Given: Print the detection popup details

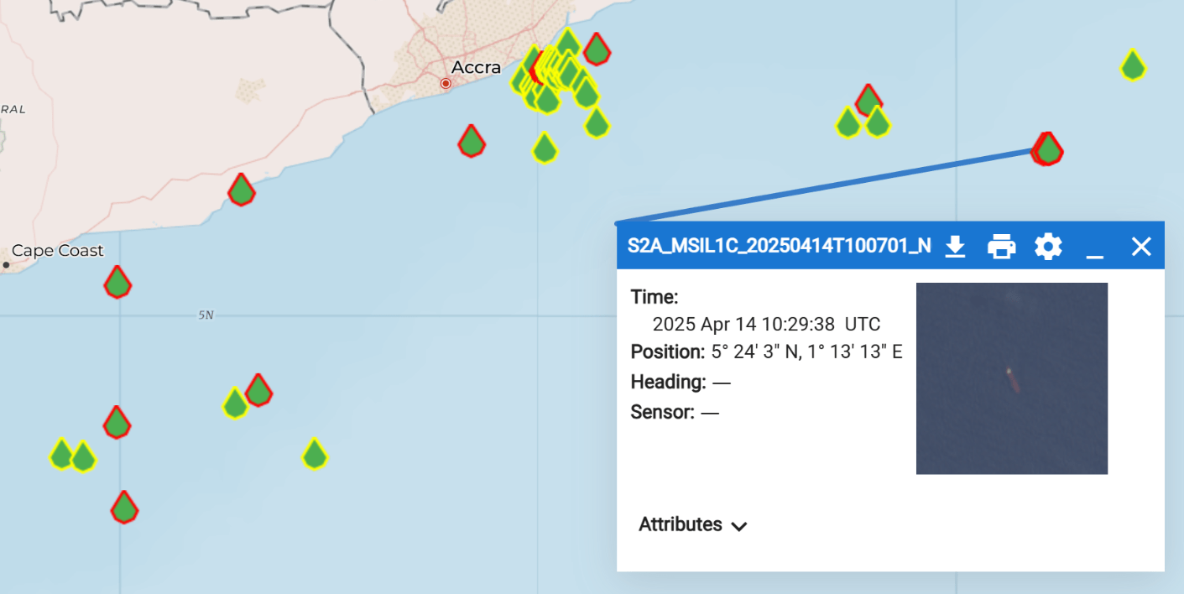Looking at the screenshot, I should [x=1002, y=247].
